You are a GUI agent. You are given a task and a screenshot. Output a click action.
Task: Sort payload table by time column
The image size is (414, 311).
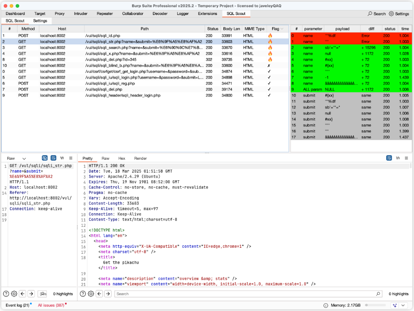click(405, 29)
